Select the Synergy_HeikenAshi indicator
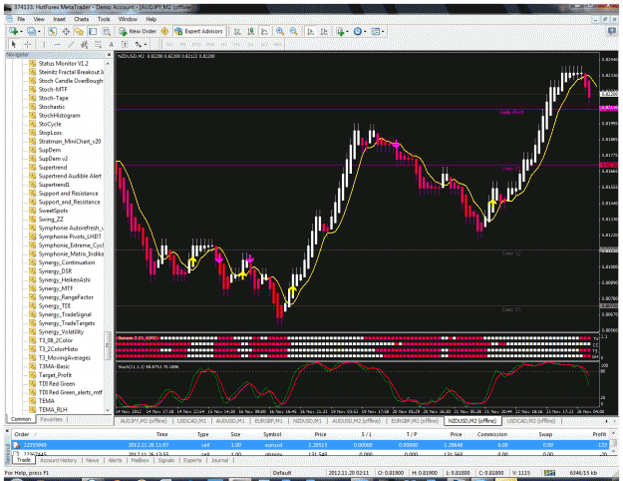623x481 pixels. point(65,279)
